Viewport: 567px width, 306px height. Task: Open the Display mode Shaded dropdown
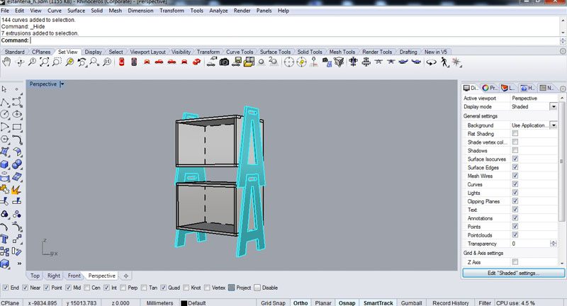tap(554, 106)
